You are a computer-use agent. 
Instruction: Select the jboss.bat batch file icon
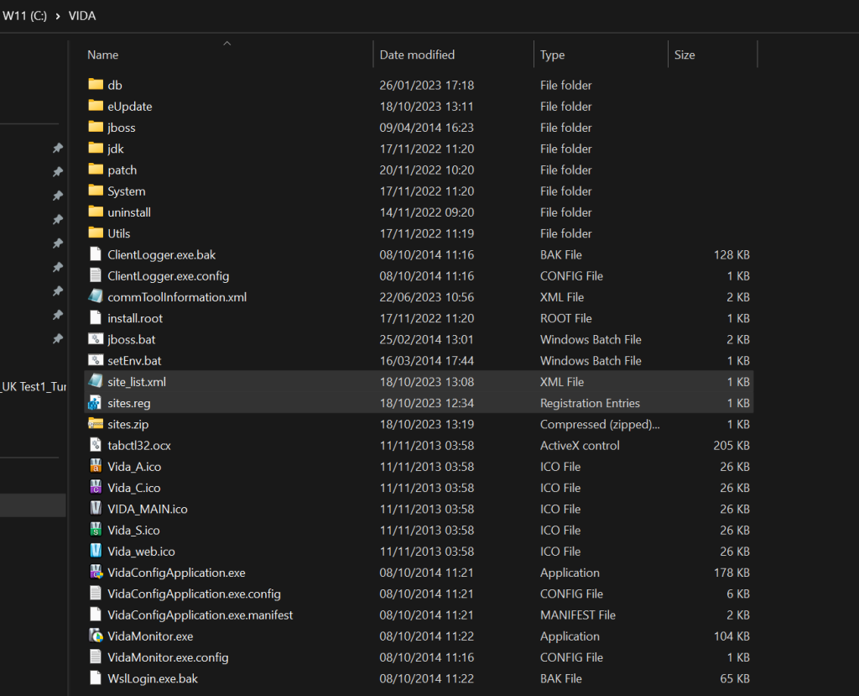[x=96, y=339]
